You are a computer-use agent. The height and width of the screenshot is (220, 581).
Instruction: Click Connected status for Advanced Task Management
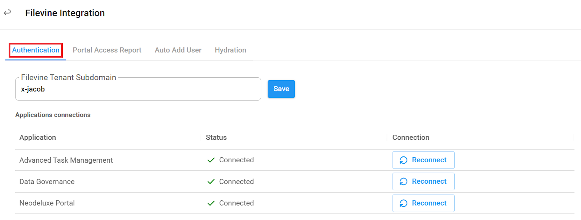[236, 160]
